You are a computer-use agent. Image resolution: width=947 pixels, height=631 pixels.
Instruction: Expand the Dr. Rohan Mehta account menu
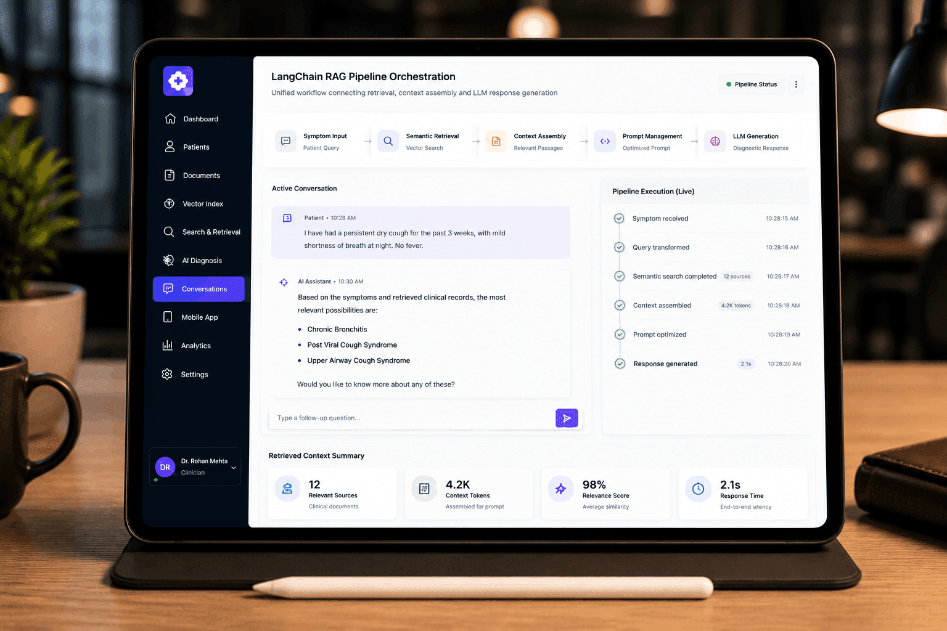pyautogui.click(x=234, y=468)
